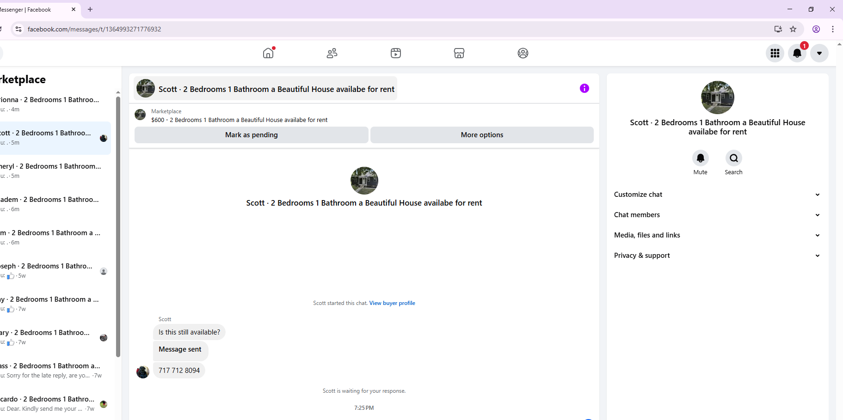
Task: Open the Scott conversation header title
Action: pyautogui.click(x=277, y=89)
